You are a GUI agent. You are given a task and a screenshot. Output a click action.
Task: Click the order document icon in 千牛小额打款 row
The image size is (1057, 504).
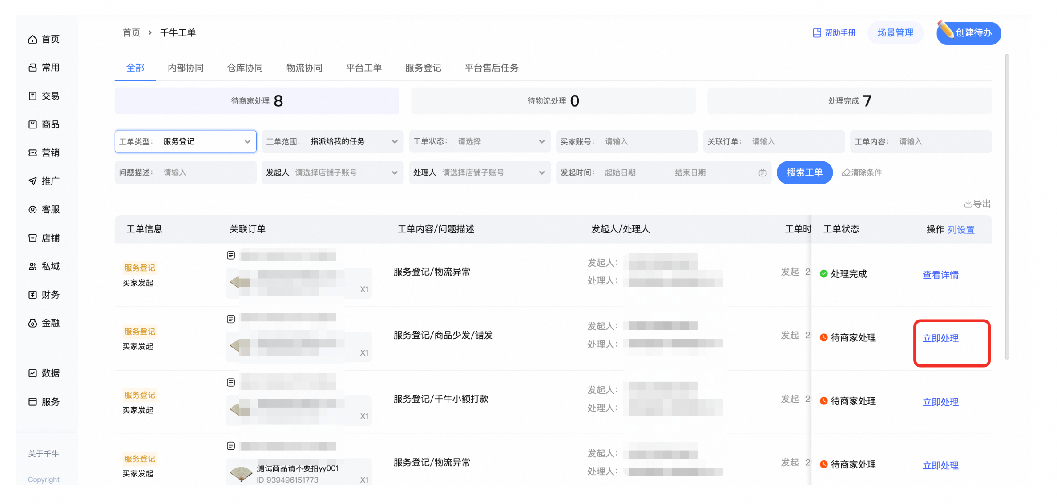231,383
